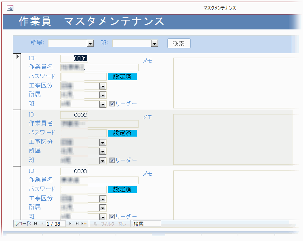Go to next record arrow
Viewport: 303px width, 241px height.
point(70,224)
